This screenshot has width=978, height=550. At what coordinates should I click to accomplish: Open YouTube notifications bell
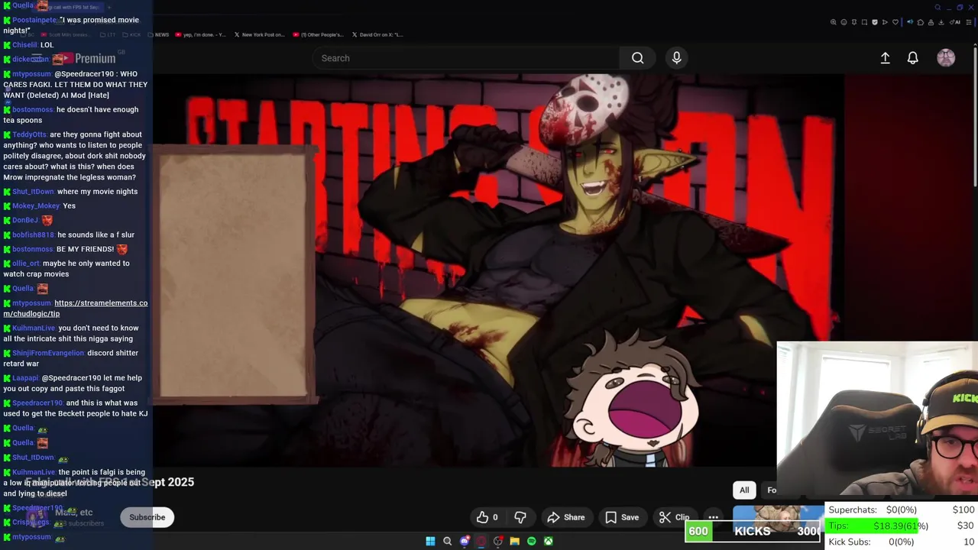click(912, 58)
